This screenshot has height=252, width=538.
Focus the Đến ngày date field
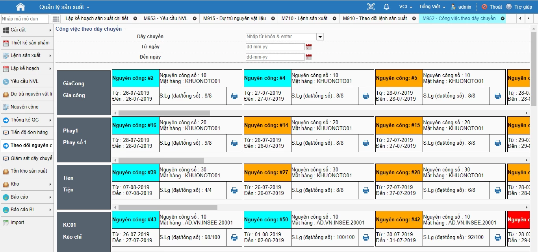(x=275, y=57)
